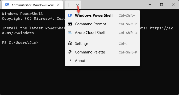This screenshot has width=179, height=95.
Task: Open a new tab with the plus button
Action: [x=69, y=5]
